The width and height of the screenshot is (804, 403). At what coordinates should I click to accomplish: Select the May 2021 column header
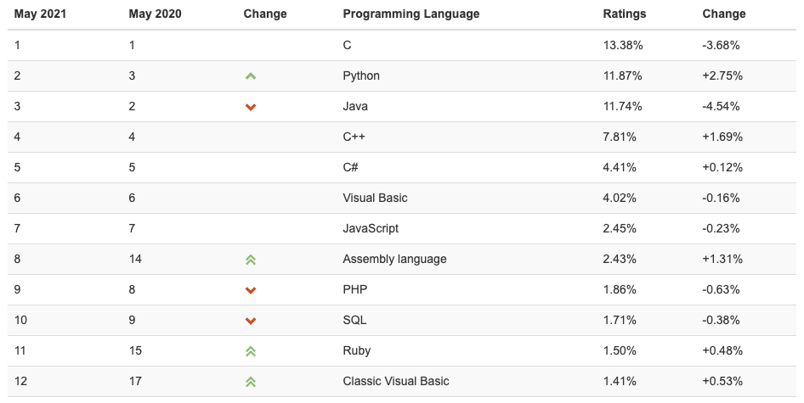(40, 14)
